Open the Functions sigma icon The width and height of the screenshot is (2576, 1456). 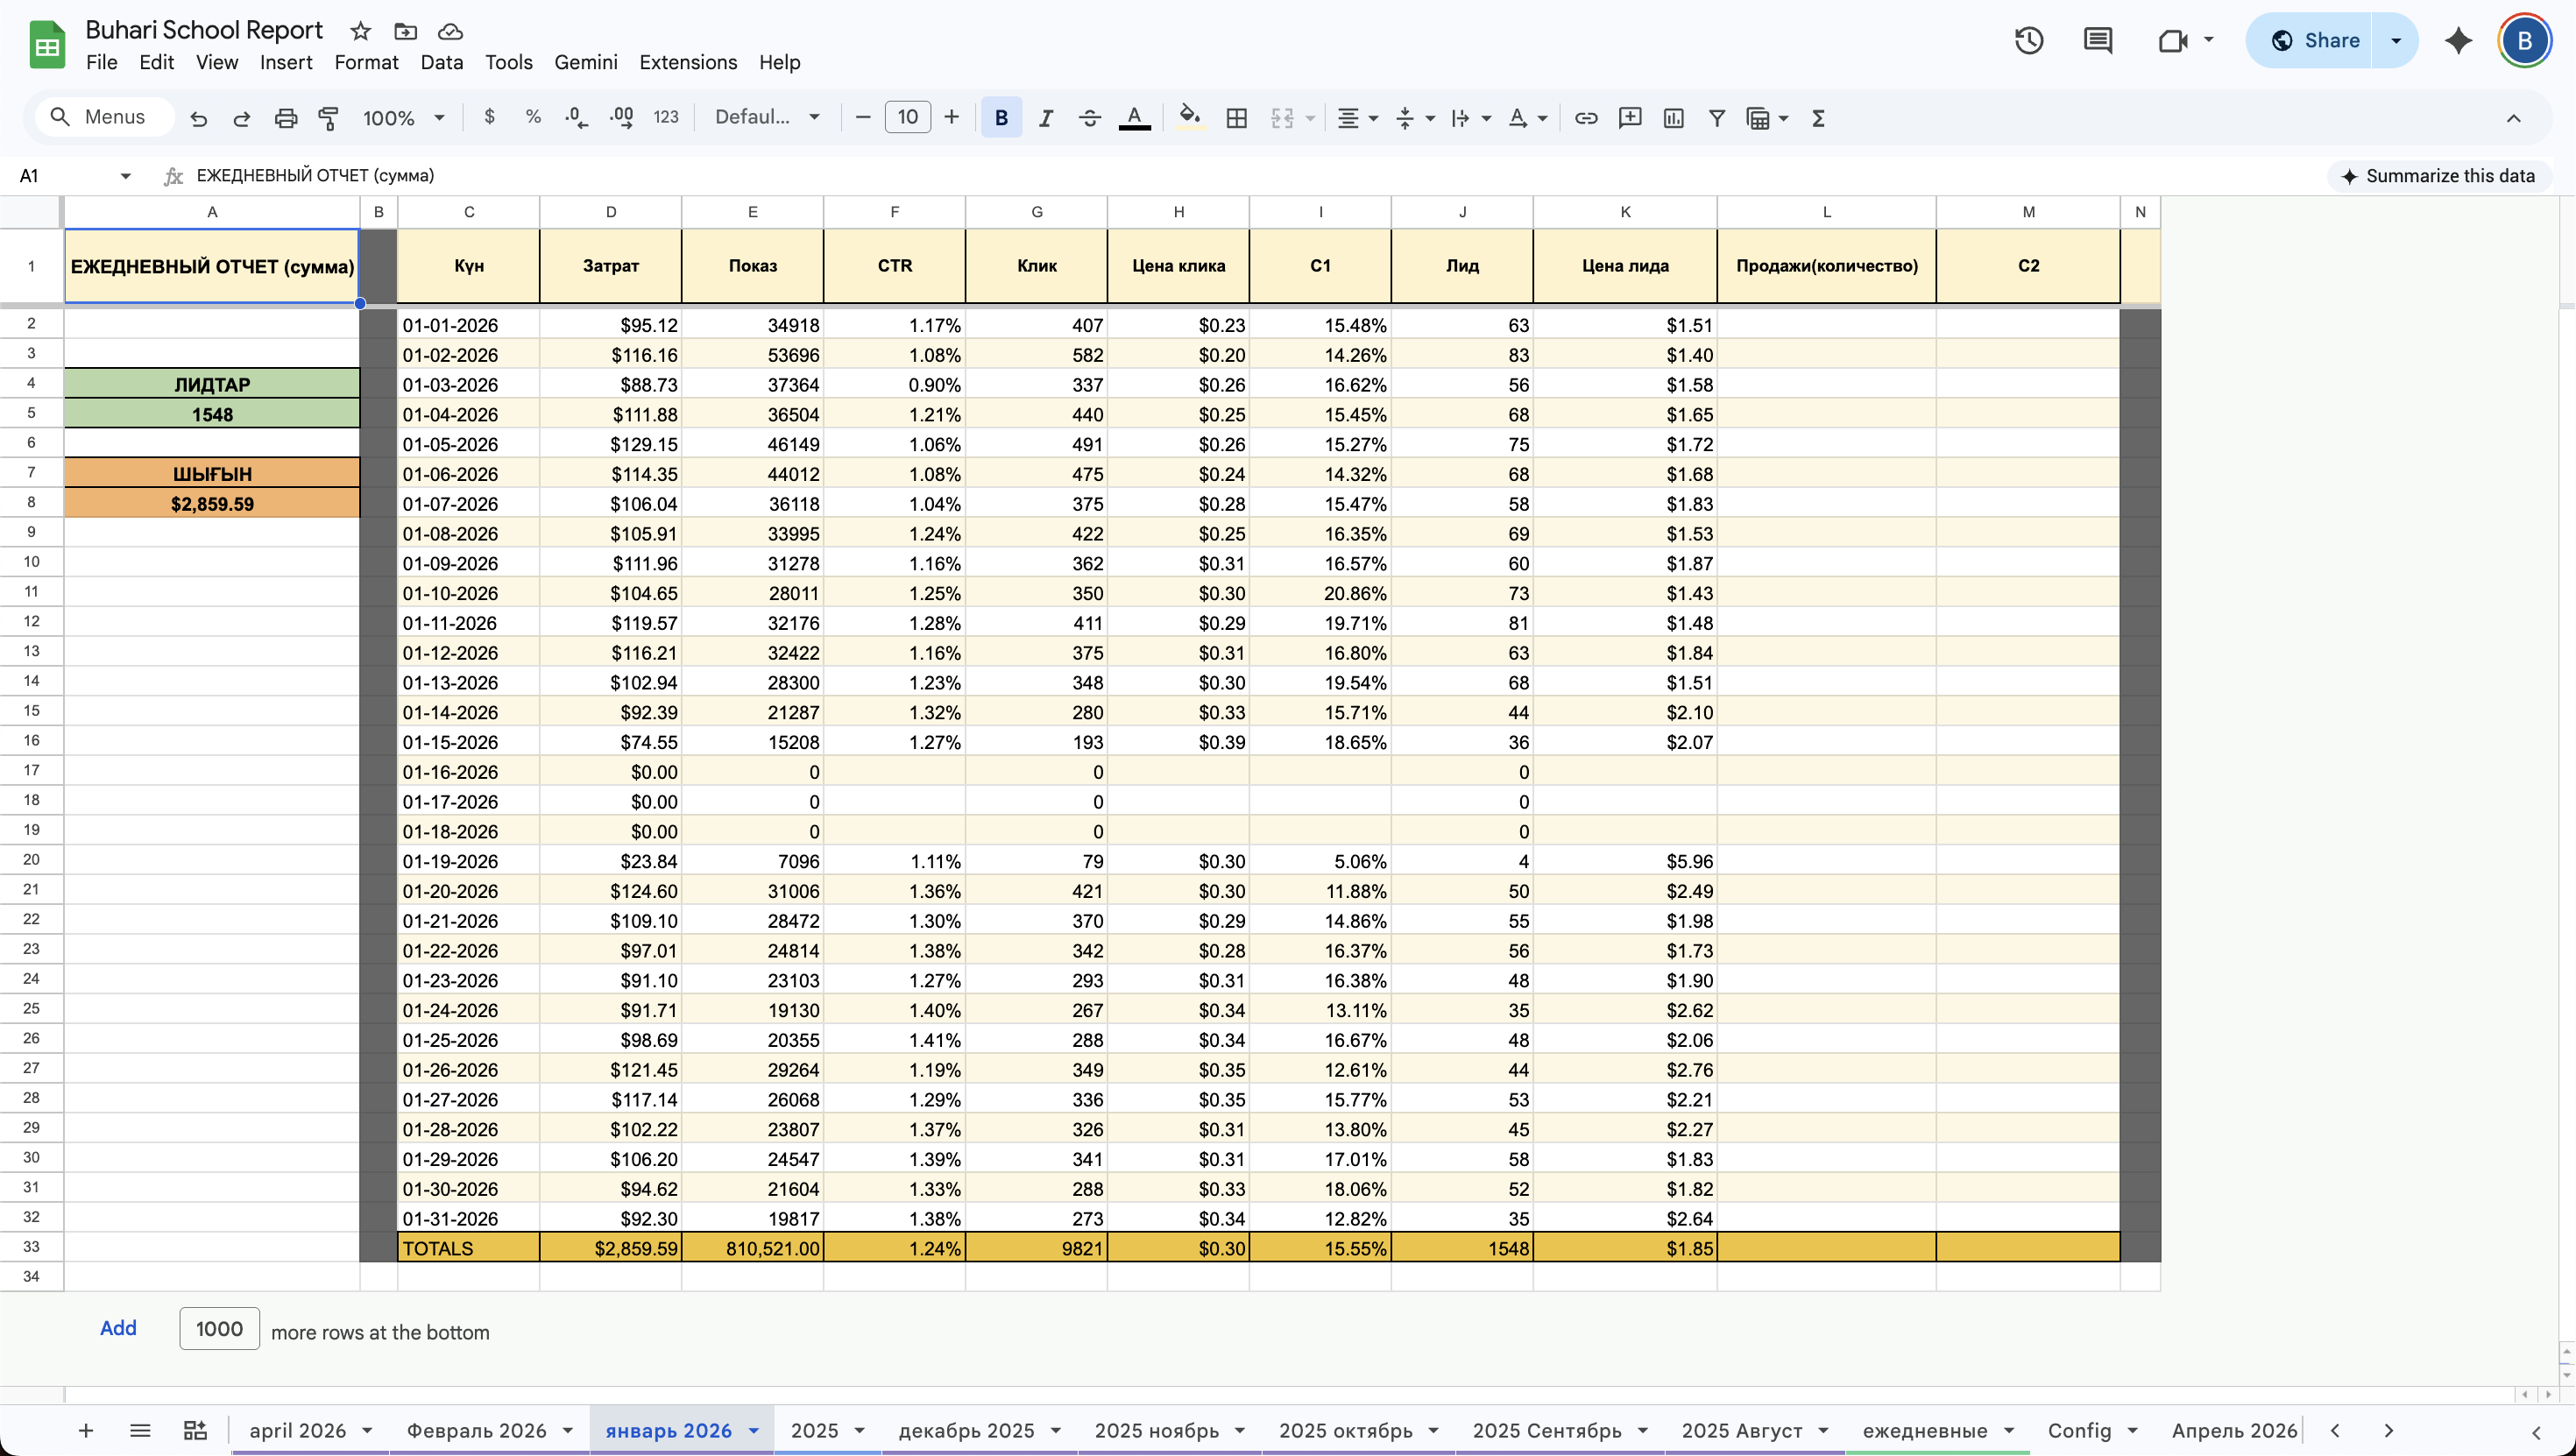(x=1818, y=118)
